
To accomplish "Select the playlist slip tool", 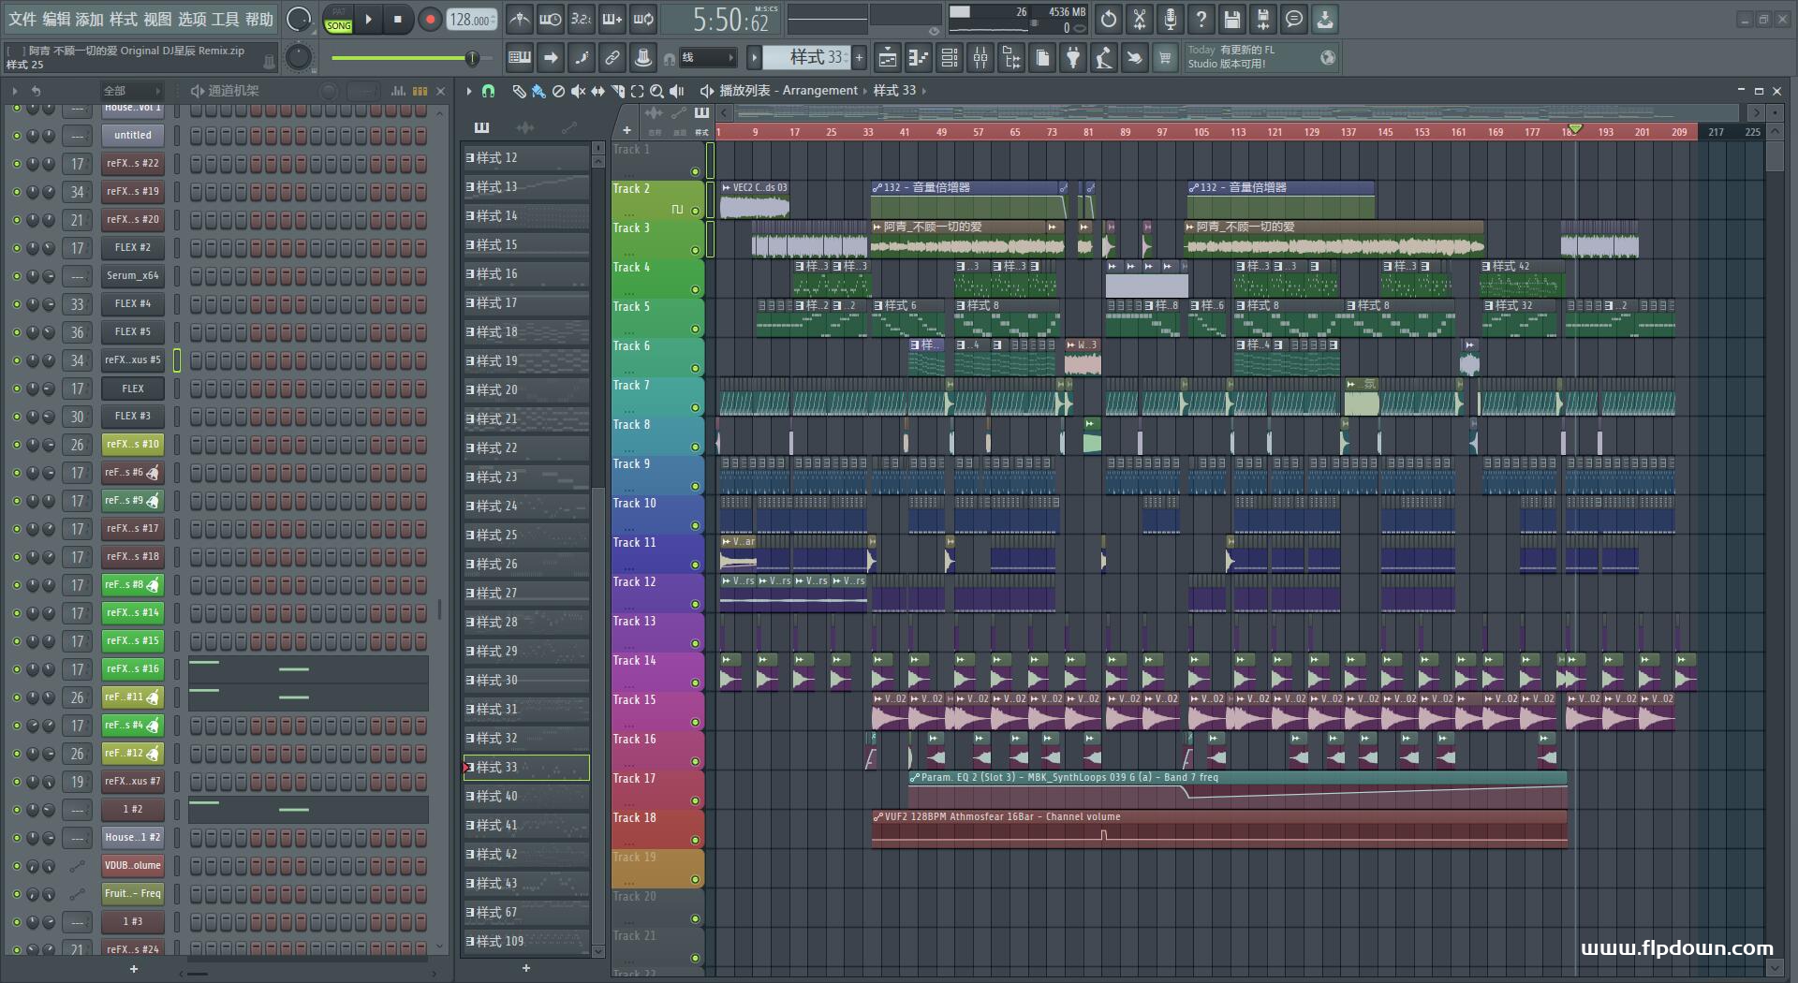I will (597, 91).
